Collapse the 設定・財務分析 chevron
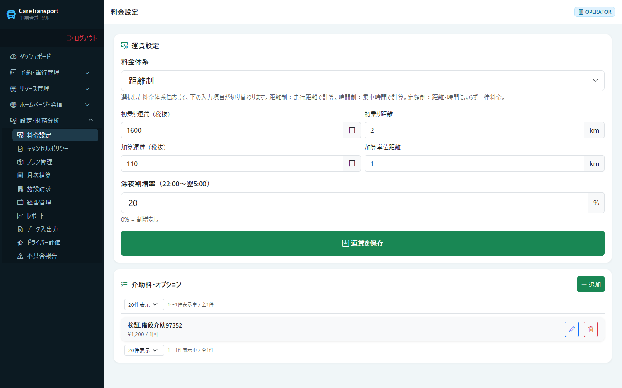 point(91,120)
